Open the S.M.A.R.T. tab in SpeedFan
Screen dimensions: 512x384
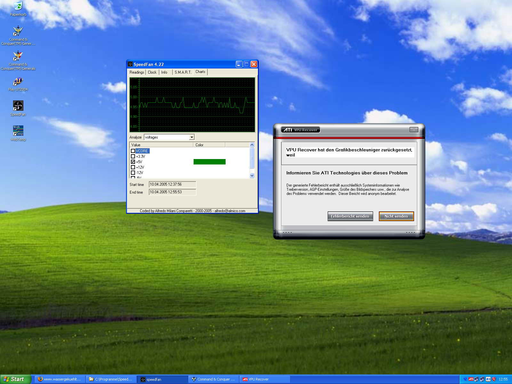(x=183, y=72)
